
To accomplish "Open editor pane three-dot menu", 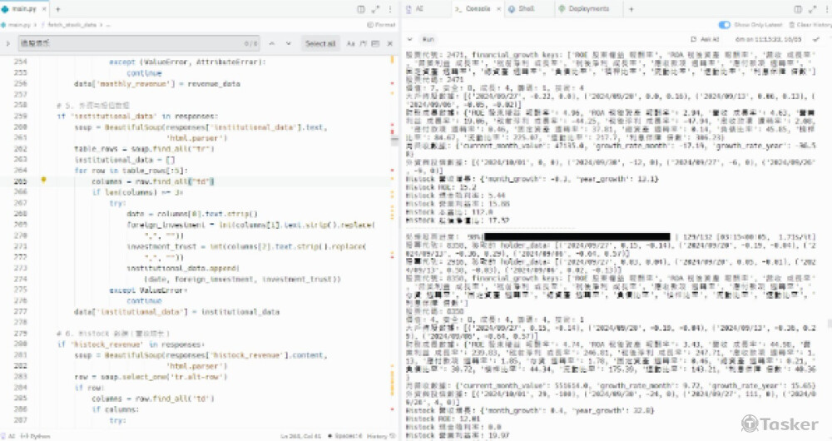I will pyautogui.click(x=390, y=9).
